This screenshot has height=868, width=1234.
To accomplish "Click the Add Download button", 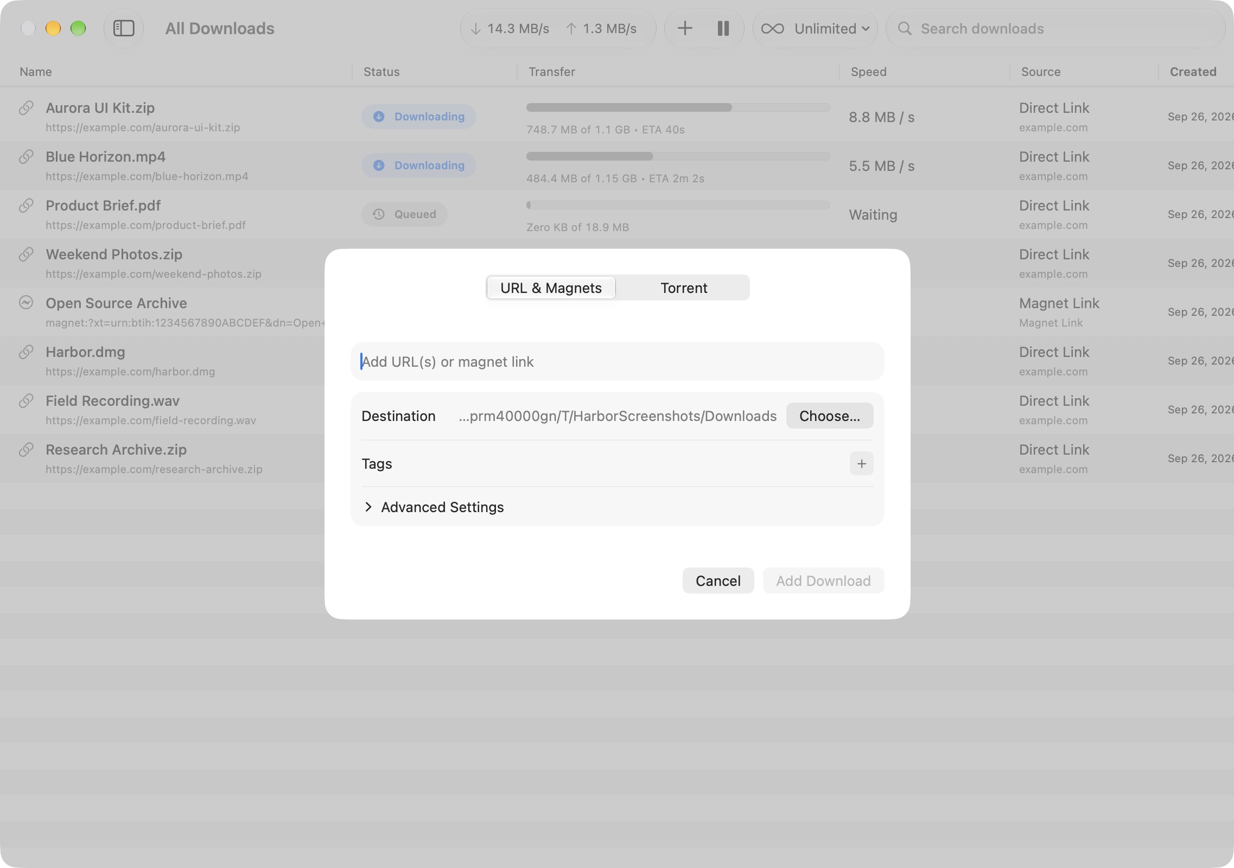I will [823, 580].
